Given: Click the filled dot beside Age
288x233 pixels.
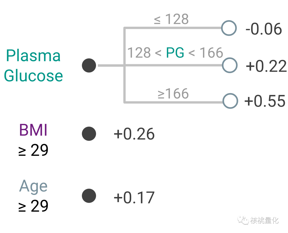Looking at the screenshot, I should (x=89, y=196).
